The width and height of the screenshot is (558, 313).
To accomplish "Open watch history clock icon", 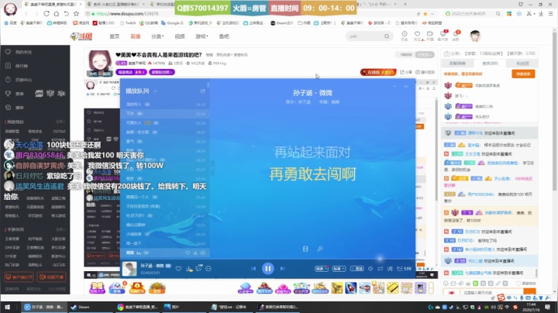I will point(405,35).
